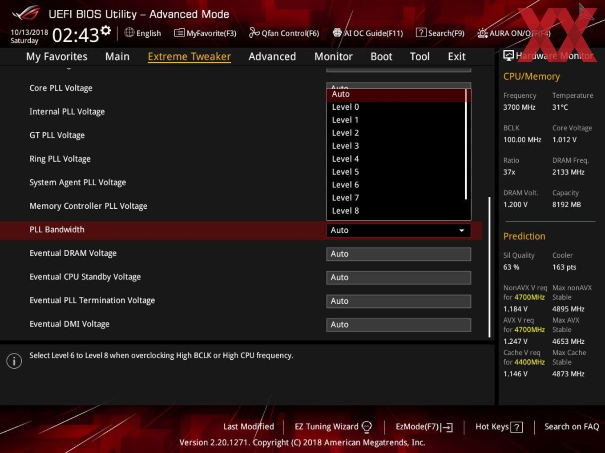Click the 3700 MHz frequency value
This screenshot has height=453, width=605.
pyautogui.click(x=519, y=107)
